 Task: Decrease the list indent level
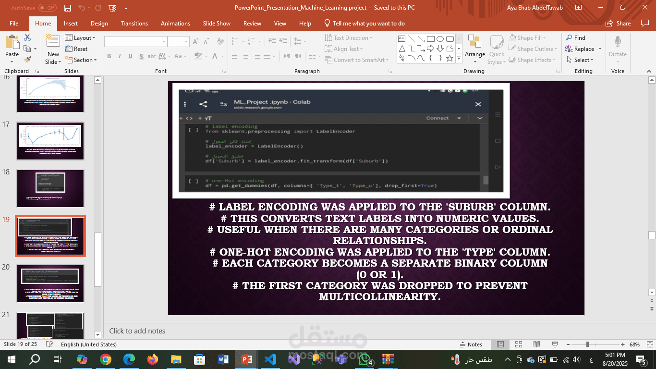pyautogui.click(x=271, y=41)
